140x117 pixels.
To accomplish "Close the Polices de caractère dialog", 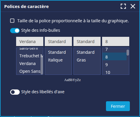I will pyautogui.click(x=133, y=6).
